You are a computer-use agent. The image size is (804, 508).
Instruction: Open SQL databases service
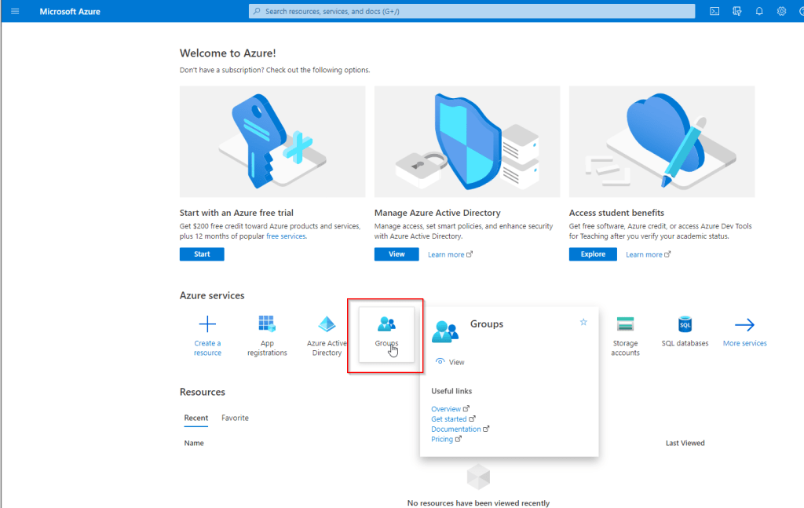click(685, 324)
